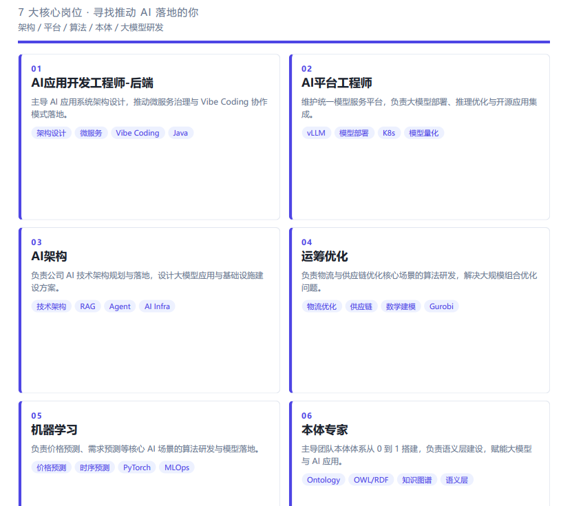
Task: Click the number 02 label
Action: tap(306, 69)
